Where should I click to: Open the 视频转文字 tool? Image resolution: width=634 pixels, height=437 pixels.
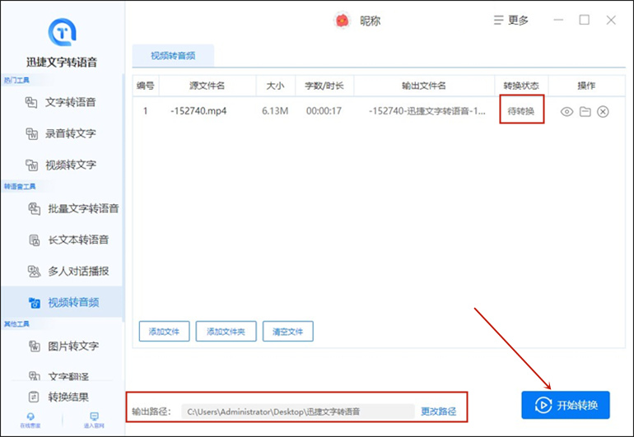coord(61,165)
